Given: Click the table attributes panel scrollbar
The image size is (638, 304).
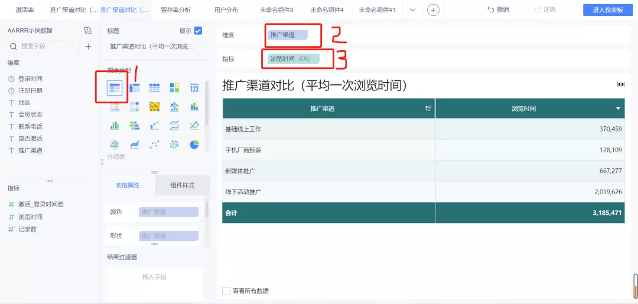Looking at the screenshot, I should (207, 210).
